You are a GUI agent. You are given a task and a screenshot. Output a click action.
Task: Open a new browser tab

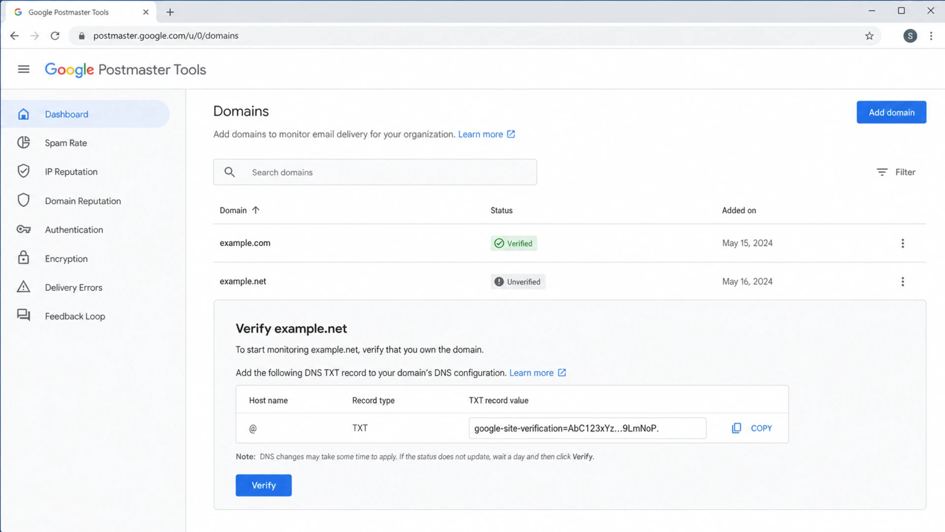[x=170, y=12]
